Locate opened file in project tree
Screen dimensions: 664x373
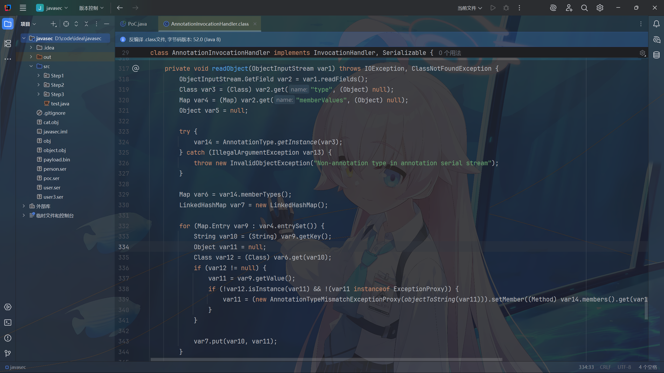click(66, 24)
